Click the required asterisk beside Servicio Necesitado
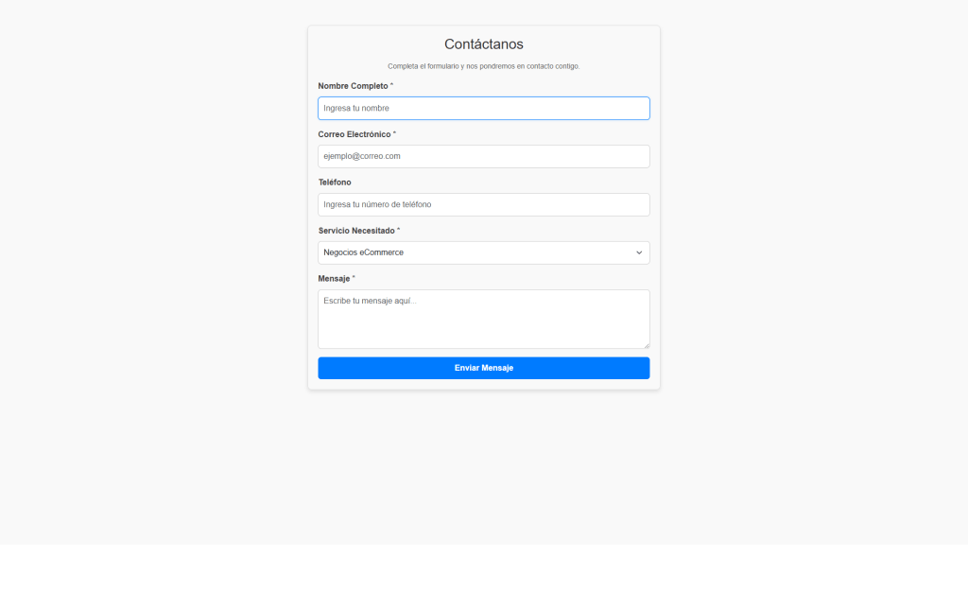Viewport: 968px width, 590px height. click(399, 231)
